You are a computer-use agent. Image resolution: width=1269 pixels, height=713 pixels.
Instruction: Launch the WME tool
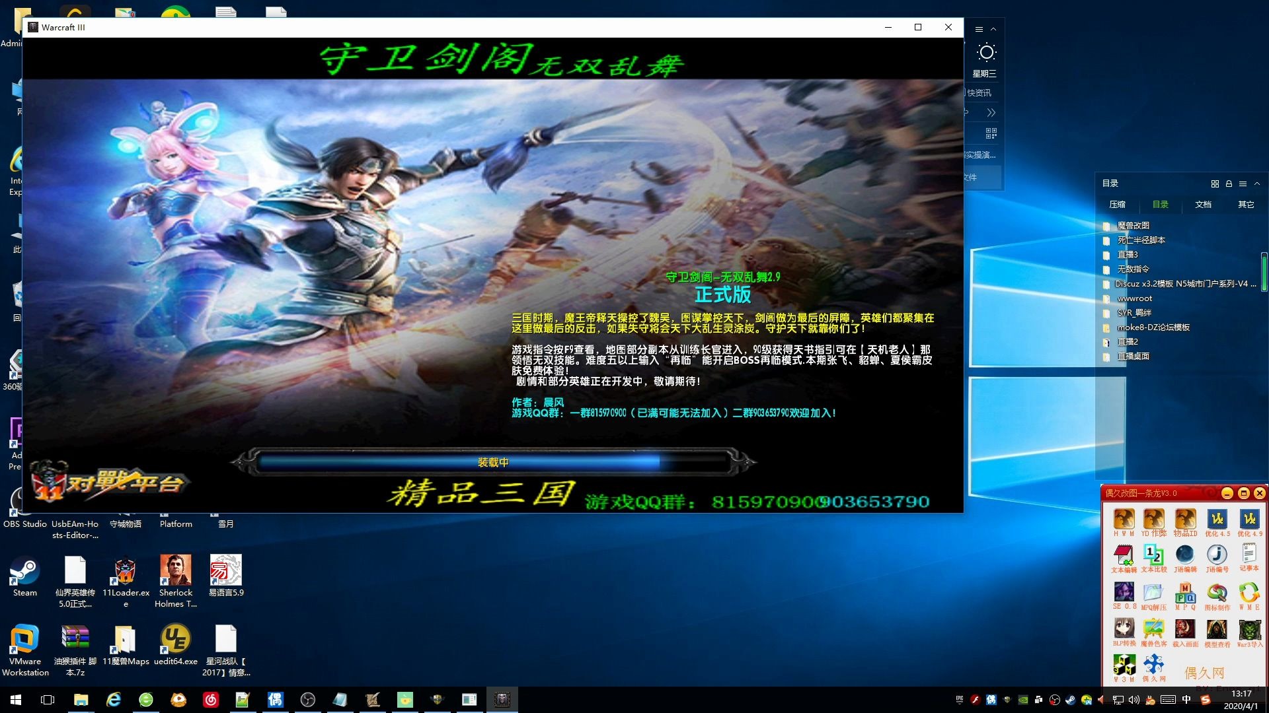point(1249,596)
